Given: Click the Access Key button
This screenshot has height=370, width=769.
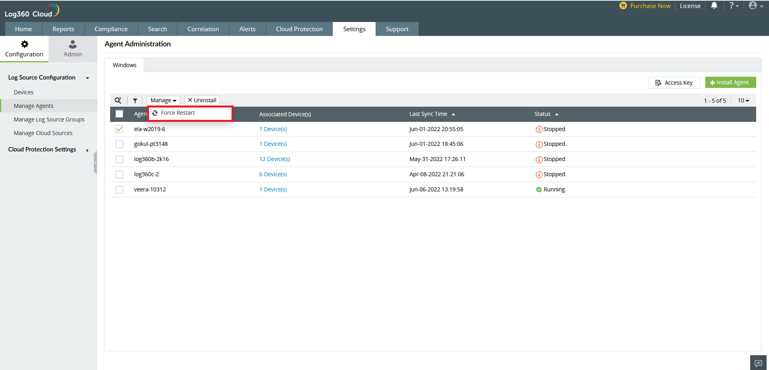Looking at the screenshot, I should 674,83.
